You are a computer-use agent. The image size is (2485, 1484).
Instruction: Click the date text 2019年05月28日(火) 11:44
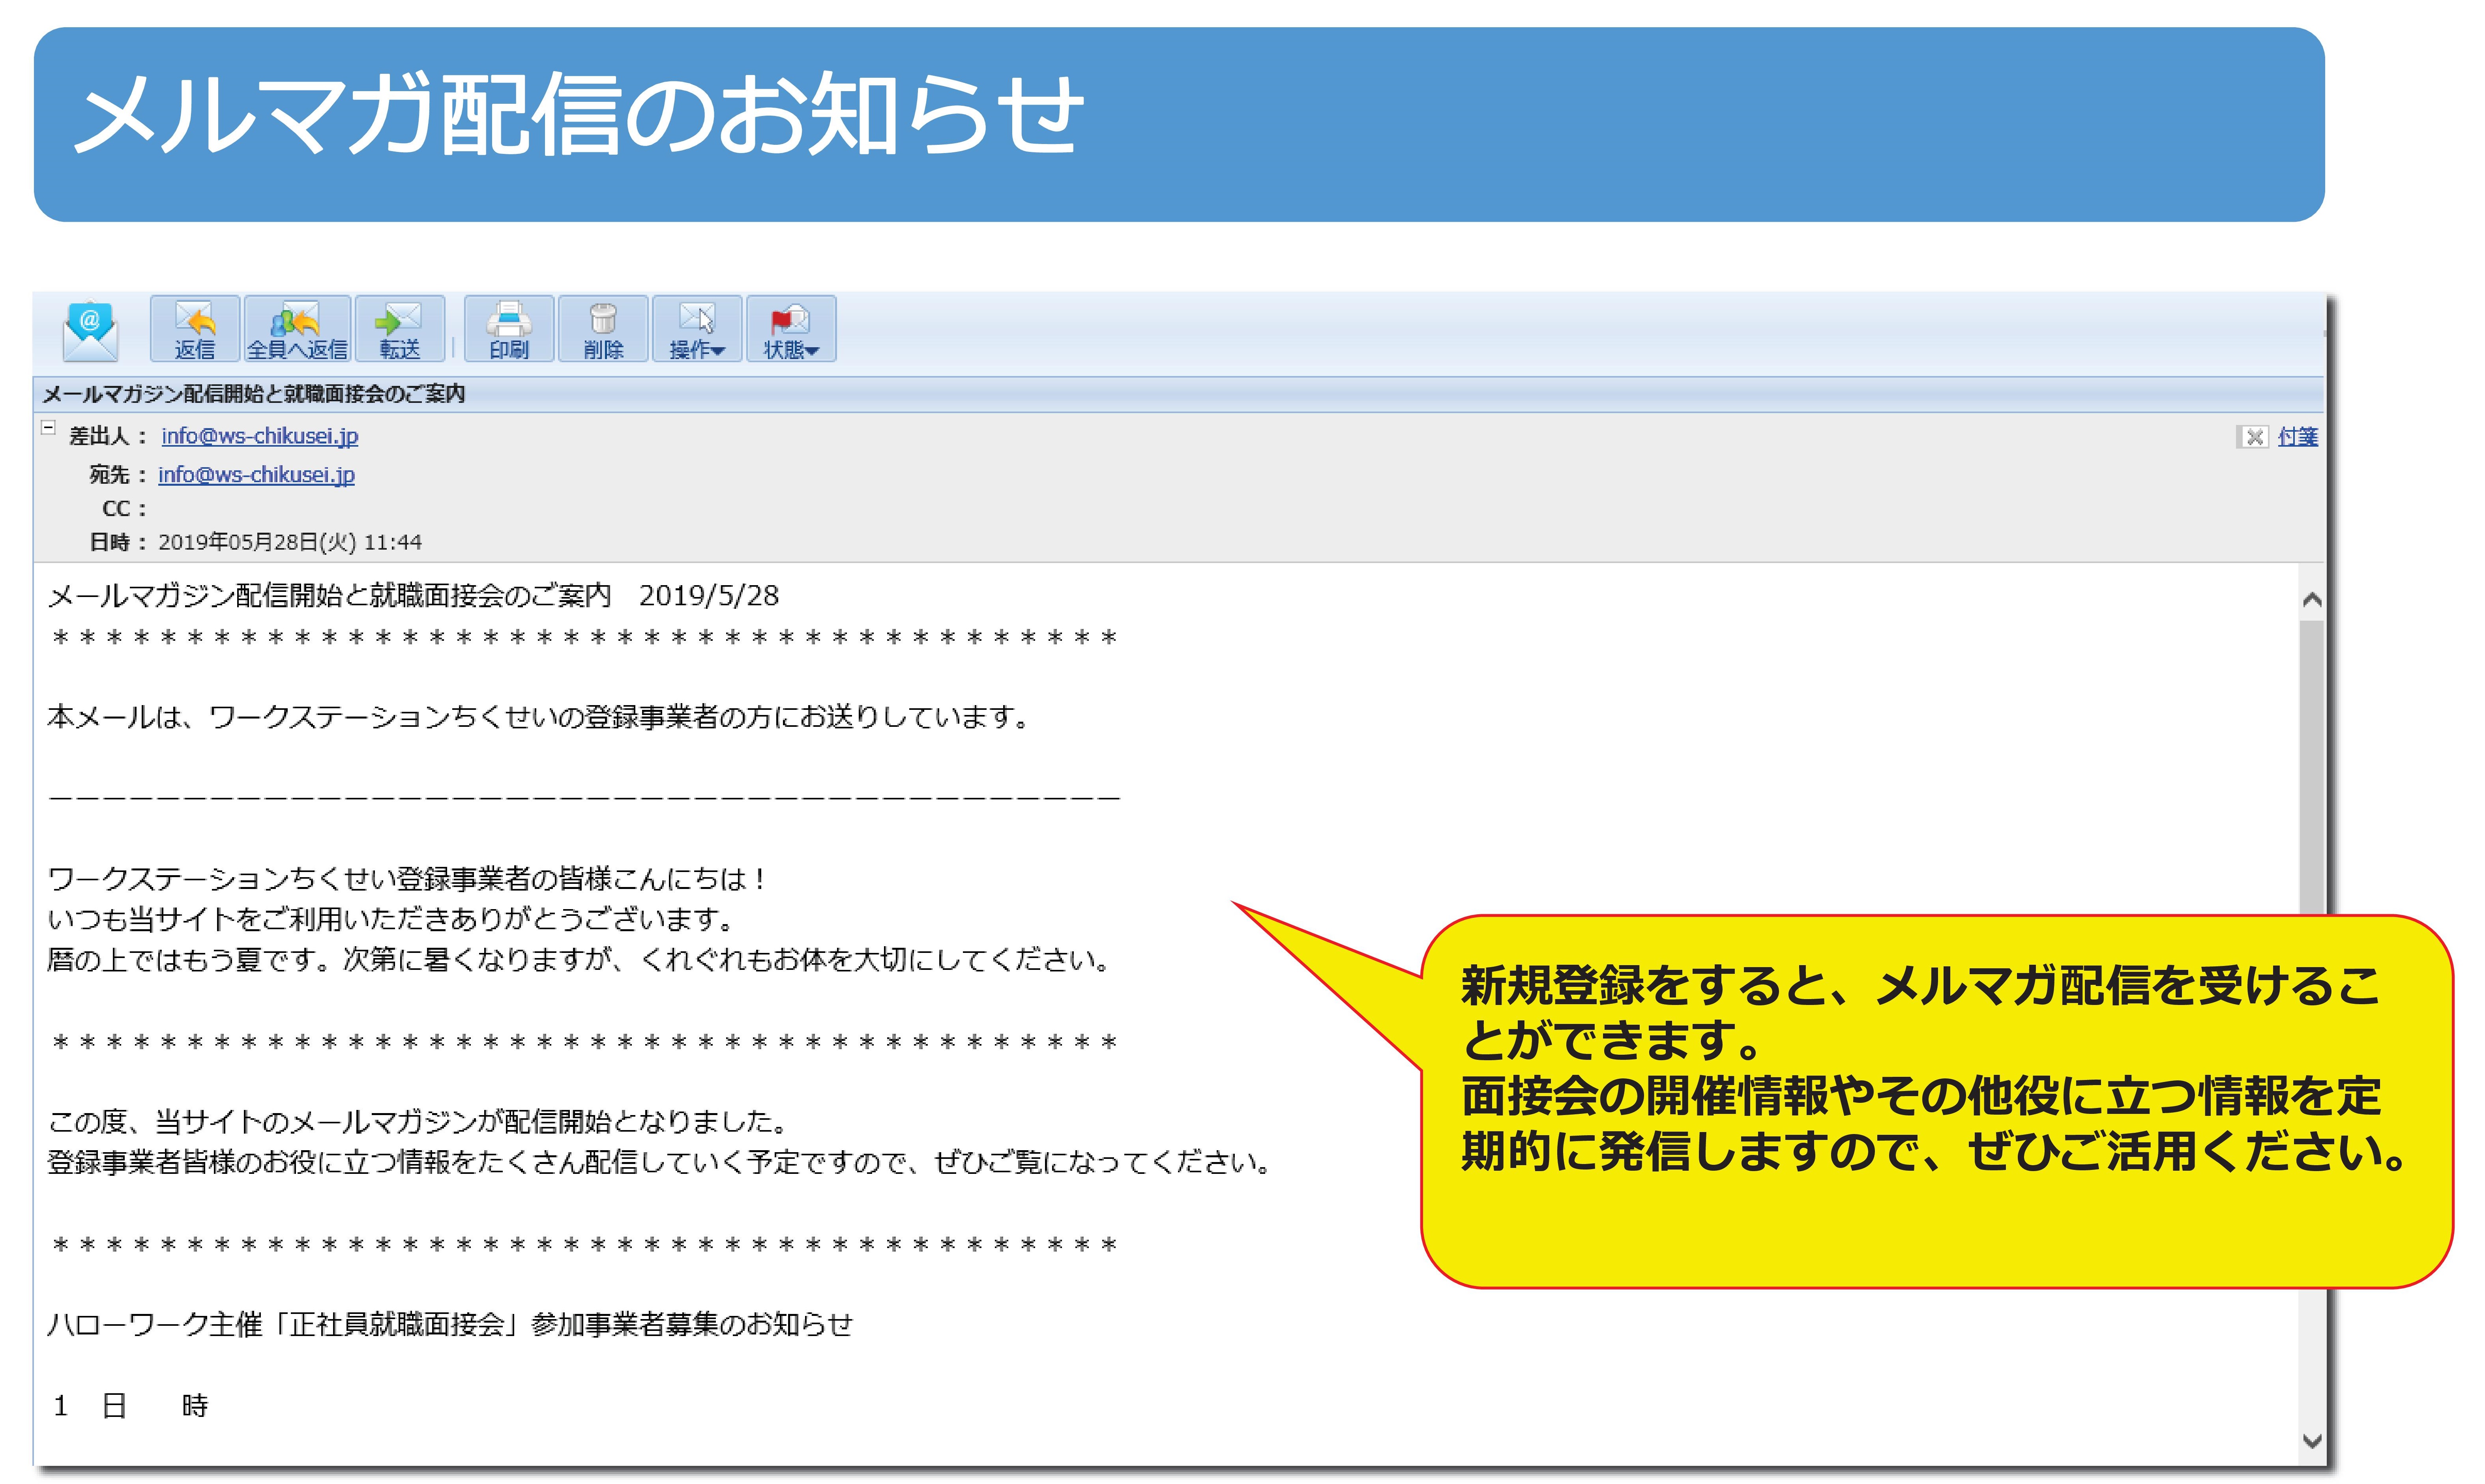[x=290, y=542]
